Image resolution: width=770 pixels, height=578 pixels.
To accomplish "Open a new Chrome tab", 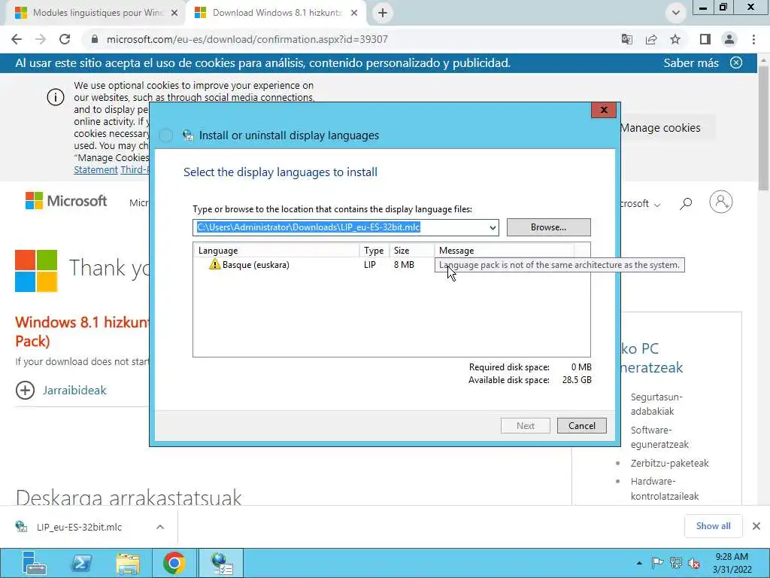I will [383, 14].
